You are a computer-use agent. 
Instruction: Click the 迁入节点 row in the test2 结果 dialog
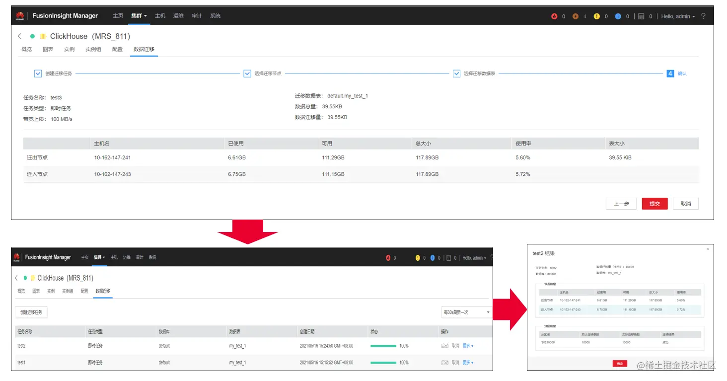point(620,309)
